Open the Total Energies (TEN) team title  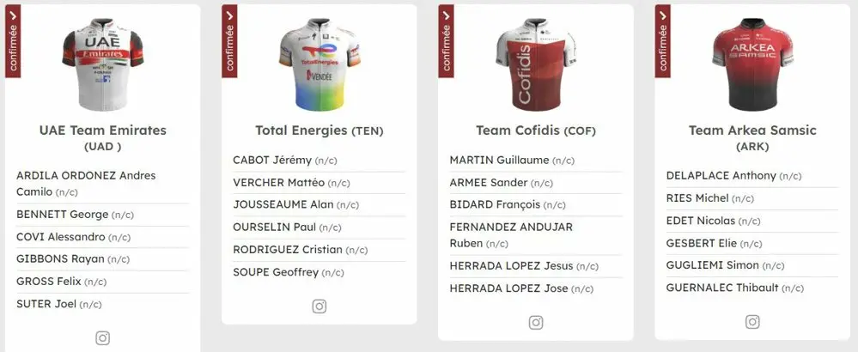click(319, 130)
